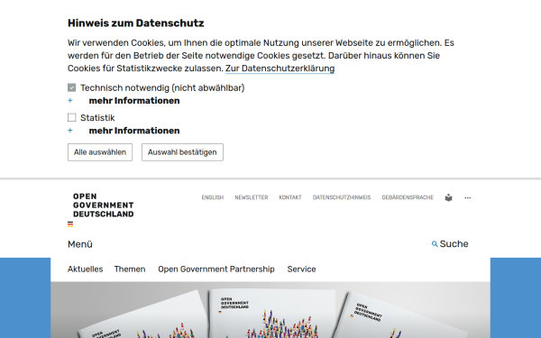Click the magnifier search icon
The width and height of the screenshot is (541, 338).
[435, 244]
